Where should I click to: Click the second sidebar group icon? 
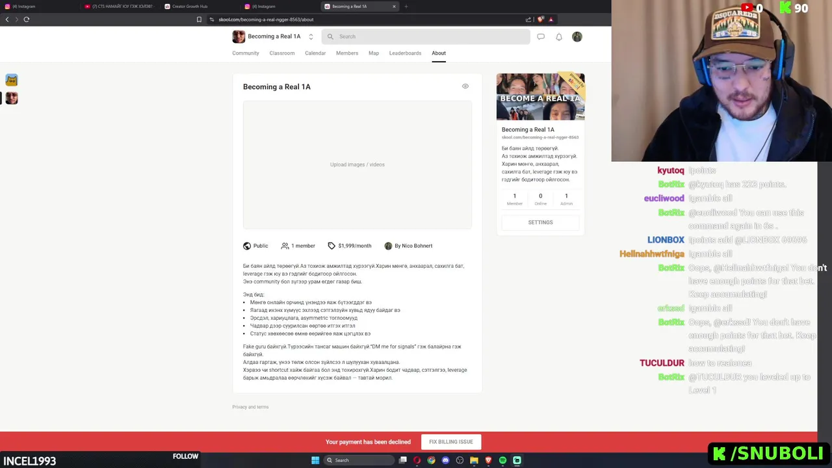pyautogui.click(x=11, y=98)
